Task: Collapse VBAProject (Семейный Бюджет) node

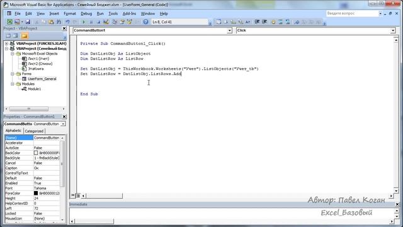Action: click(7, 49)
